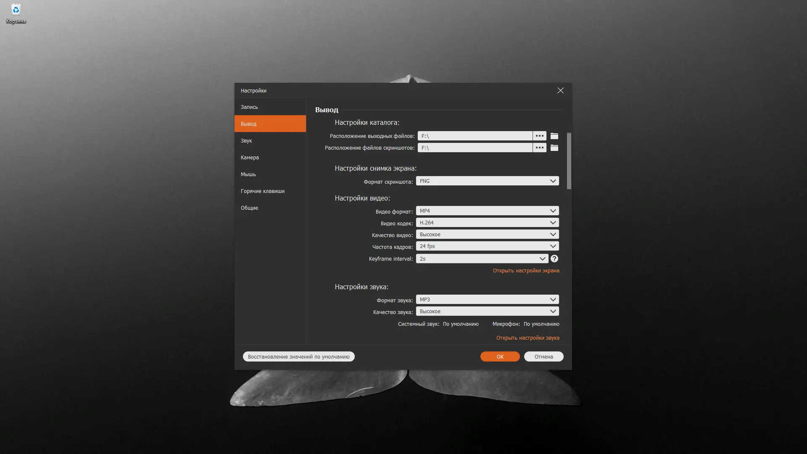The height and width of the screenshot is (454, 807).
Task: Expand the Видео формат MP4 dropdown
Action: click(487, 211)
